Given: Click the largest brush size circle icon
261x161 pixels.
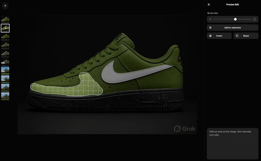Looking at the screenshot, I should [x=254, y=19].
